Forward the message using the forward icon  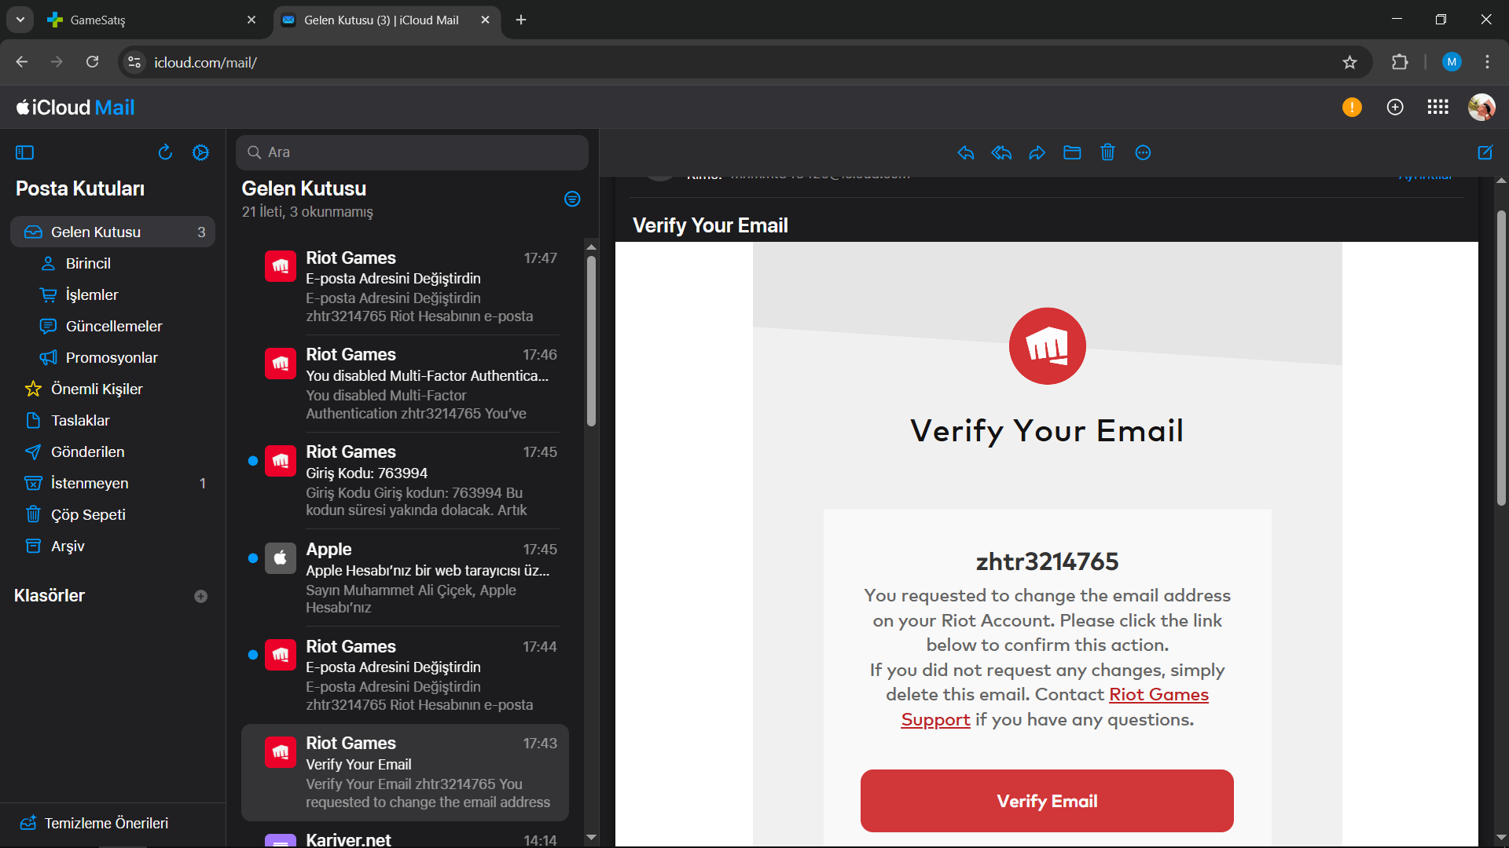coord(1037,152)
